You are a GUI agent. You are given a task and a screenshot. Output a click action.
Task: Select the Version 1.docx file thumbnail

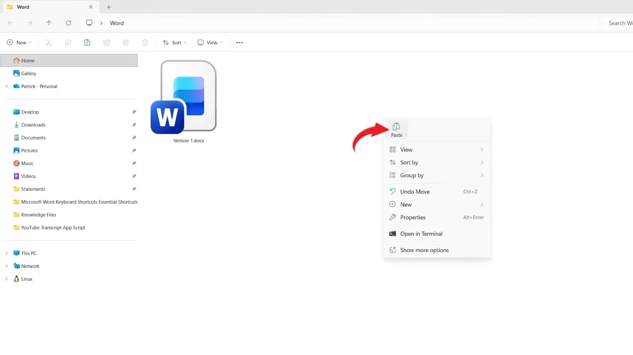coord(184,97)
